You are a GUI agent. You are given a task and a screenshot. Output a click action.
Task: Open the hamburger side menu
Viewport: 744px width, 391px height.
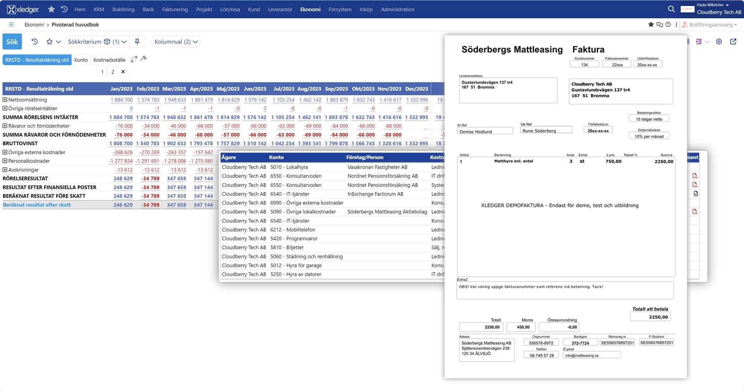click(11, 24)
